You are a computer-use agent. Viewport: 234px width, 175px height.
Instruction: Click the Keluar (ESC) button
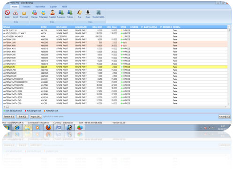pyautogui.click(x=224, y=117)
